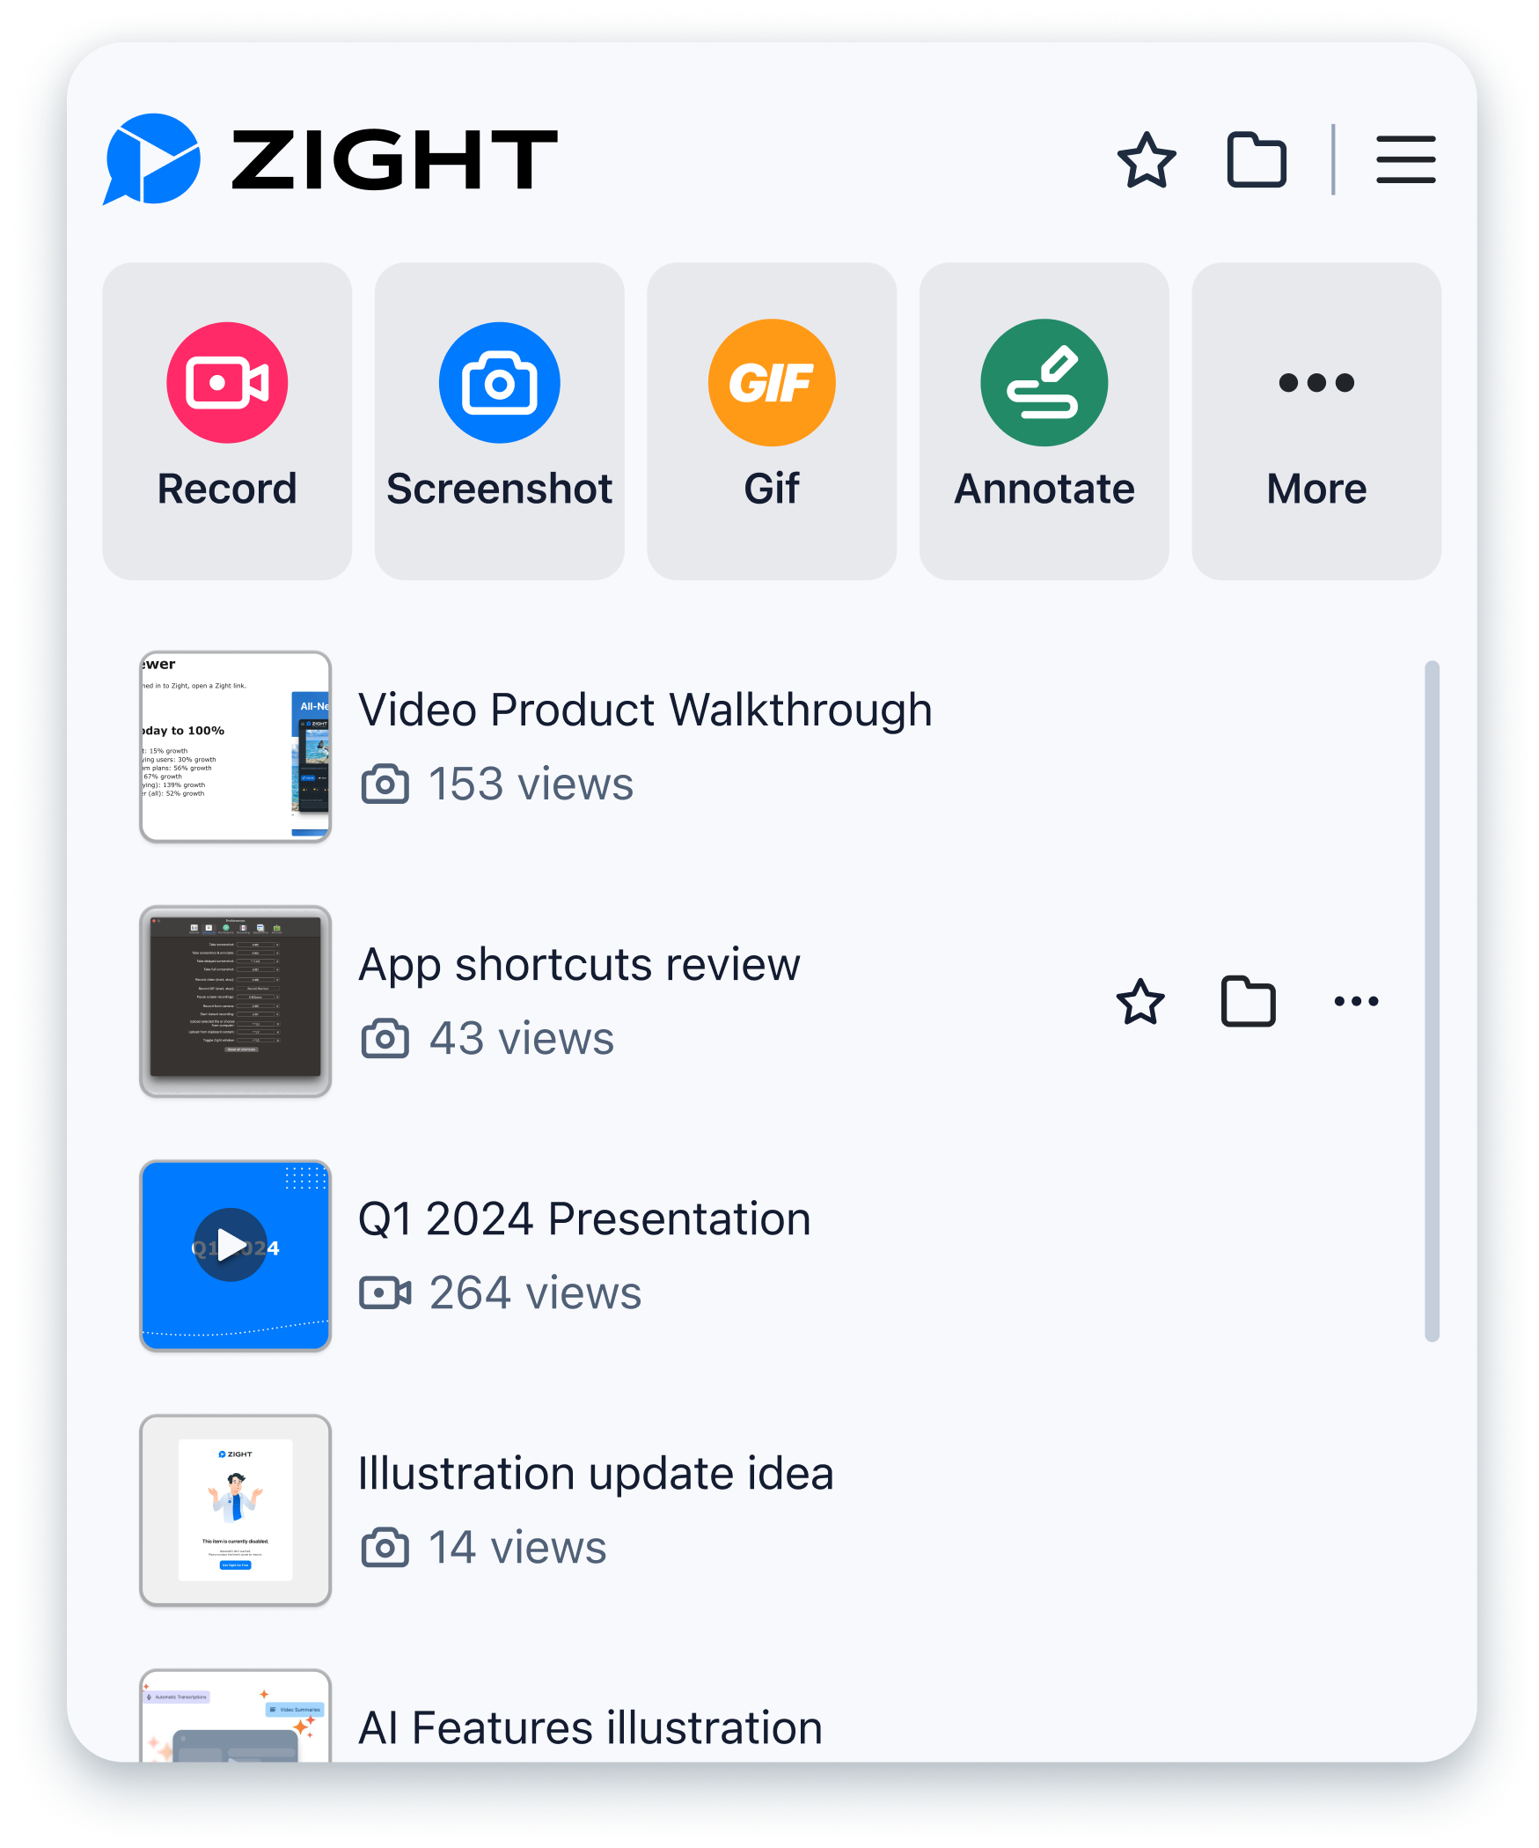The height and width of the screenshot is (1848, 1539).
Task: Click the green Annotate pen icon
Action: pos(1044,383)
